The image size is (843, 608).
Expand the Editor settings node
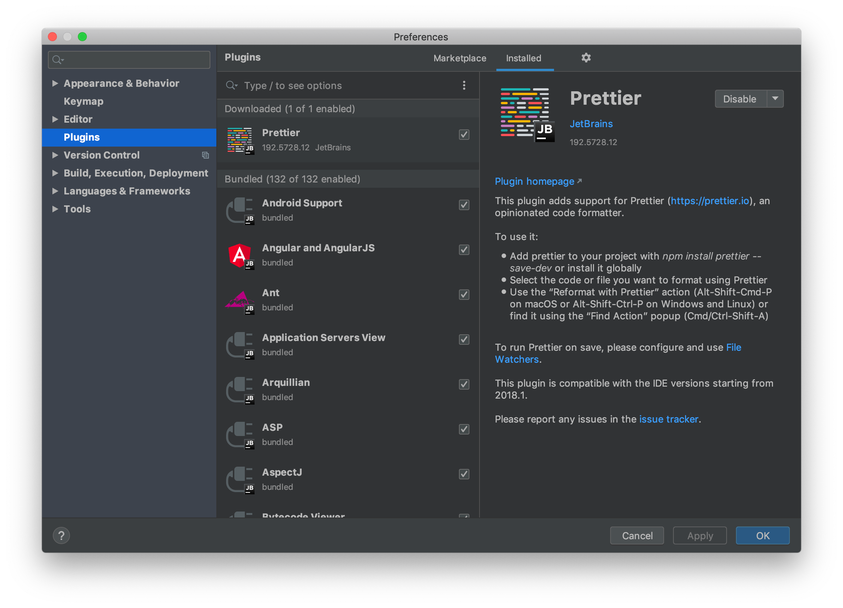coord(55,119)
